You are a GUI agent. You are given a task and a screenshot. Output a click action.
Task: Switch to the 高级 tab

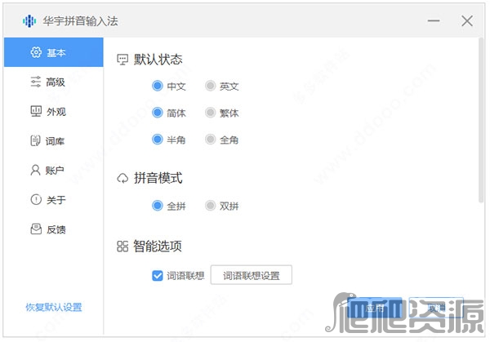[x=53, y=82]
